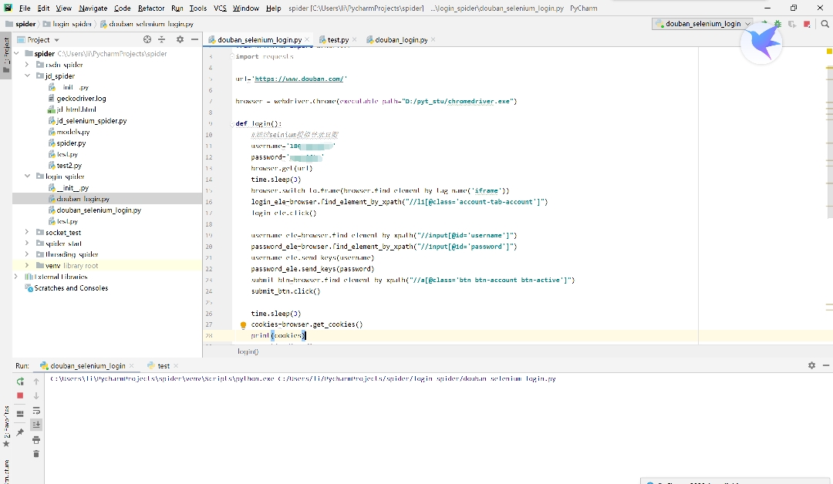Open Search Everywhere magnifier icon
Image resolution: width=833 pixels, height=484 pixels.
click(825, 24)
